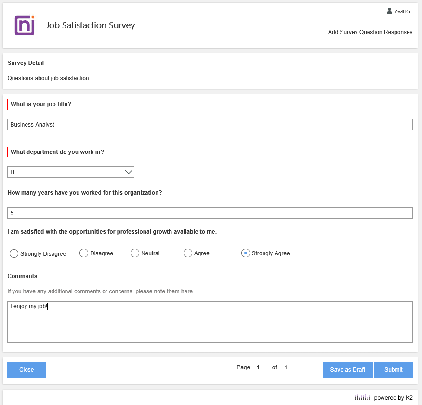The width and height of the screenshot is (422, 405).
Task: Submit the job satisfaction survey
Action: [x=393, y=369]
